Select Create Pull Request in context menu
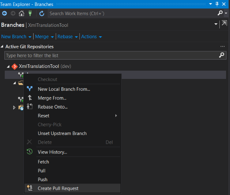The image size is (230, 195). tap(72, 188)
